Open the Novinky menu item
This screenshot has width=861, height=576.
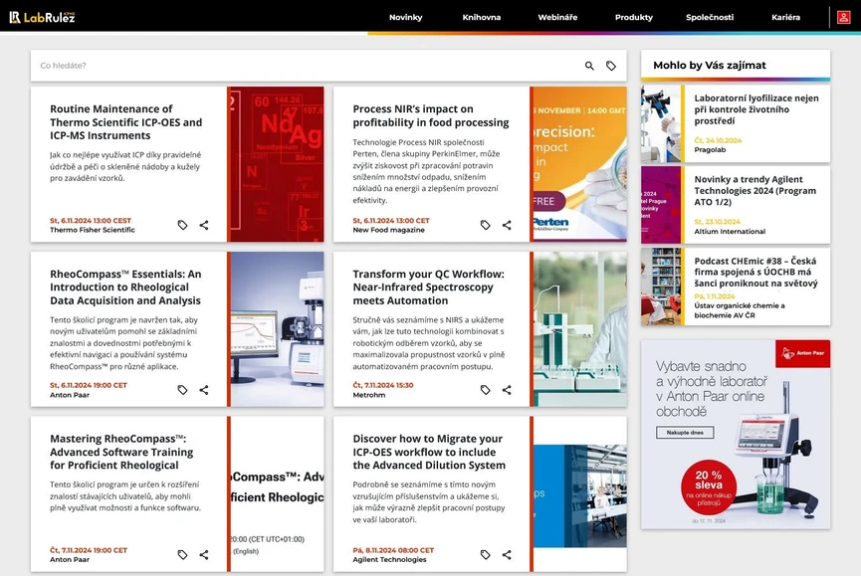coord(406,17)
